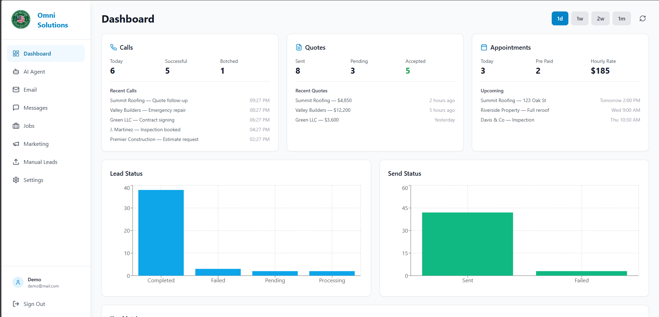Click the calendar icon on Appointments card

click(x=483, y=47)
